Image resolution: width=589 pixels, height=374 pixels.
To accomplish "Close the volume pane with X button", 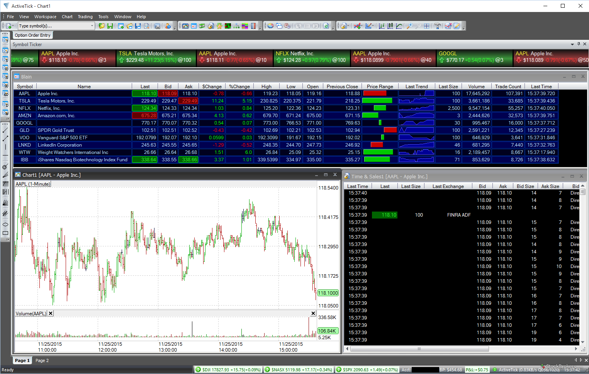I will (313, 313).
